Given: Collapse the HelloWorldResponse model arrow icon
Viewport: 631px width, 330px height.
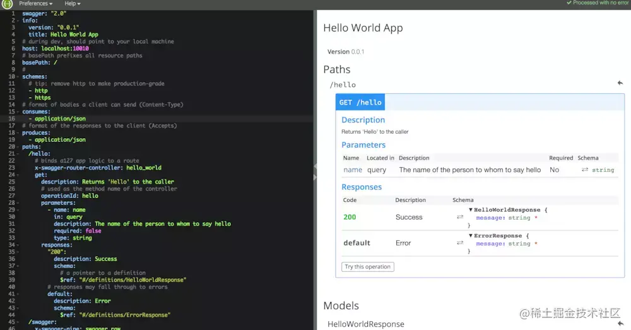Looking at the screenshot, I should pos(620,324).
